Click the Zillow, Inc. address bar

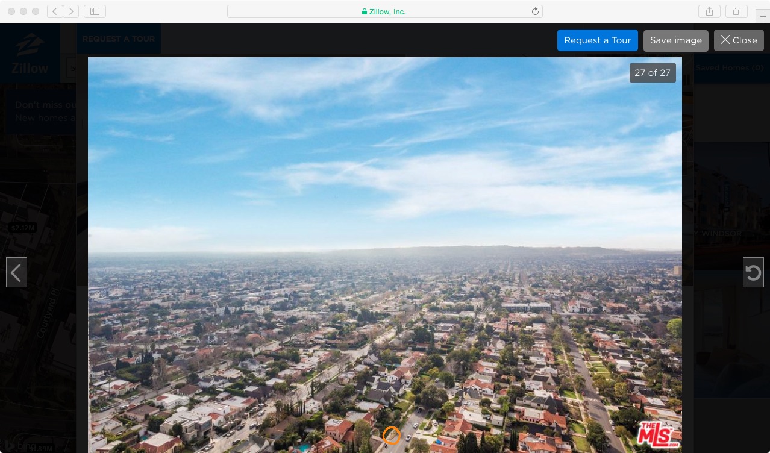384,11
